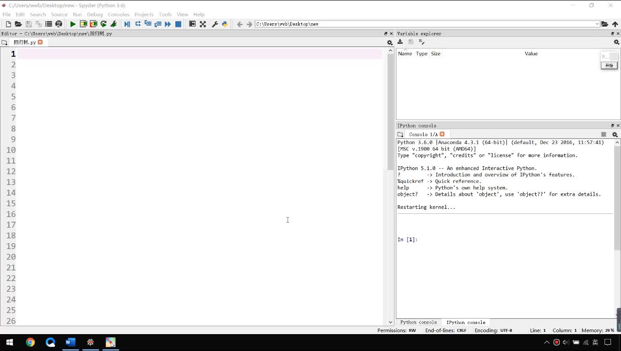Open the PYTHONPATH manager Python icon
This screenshot has width=621, height=351.
coord(225,24)
